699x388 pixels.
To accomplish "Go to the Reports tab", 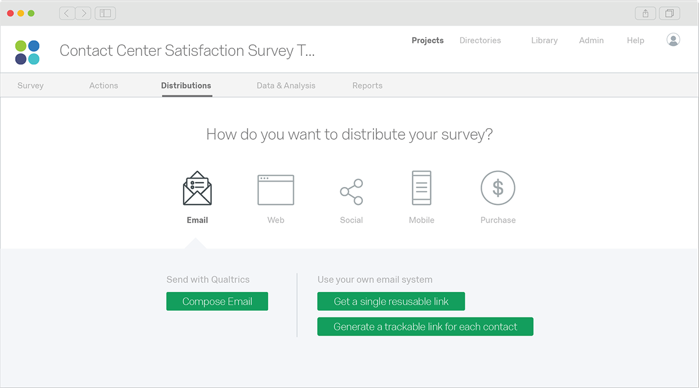I will click(368, 86).
